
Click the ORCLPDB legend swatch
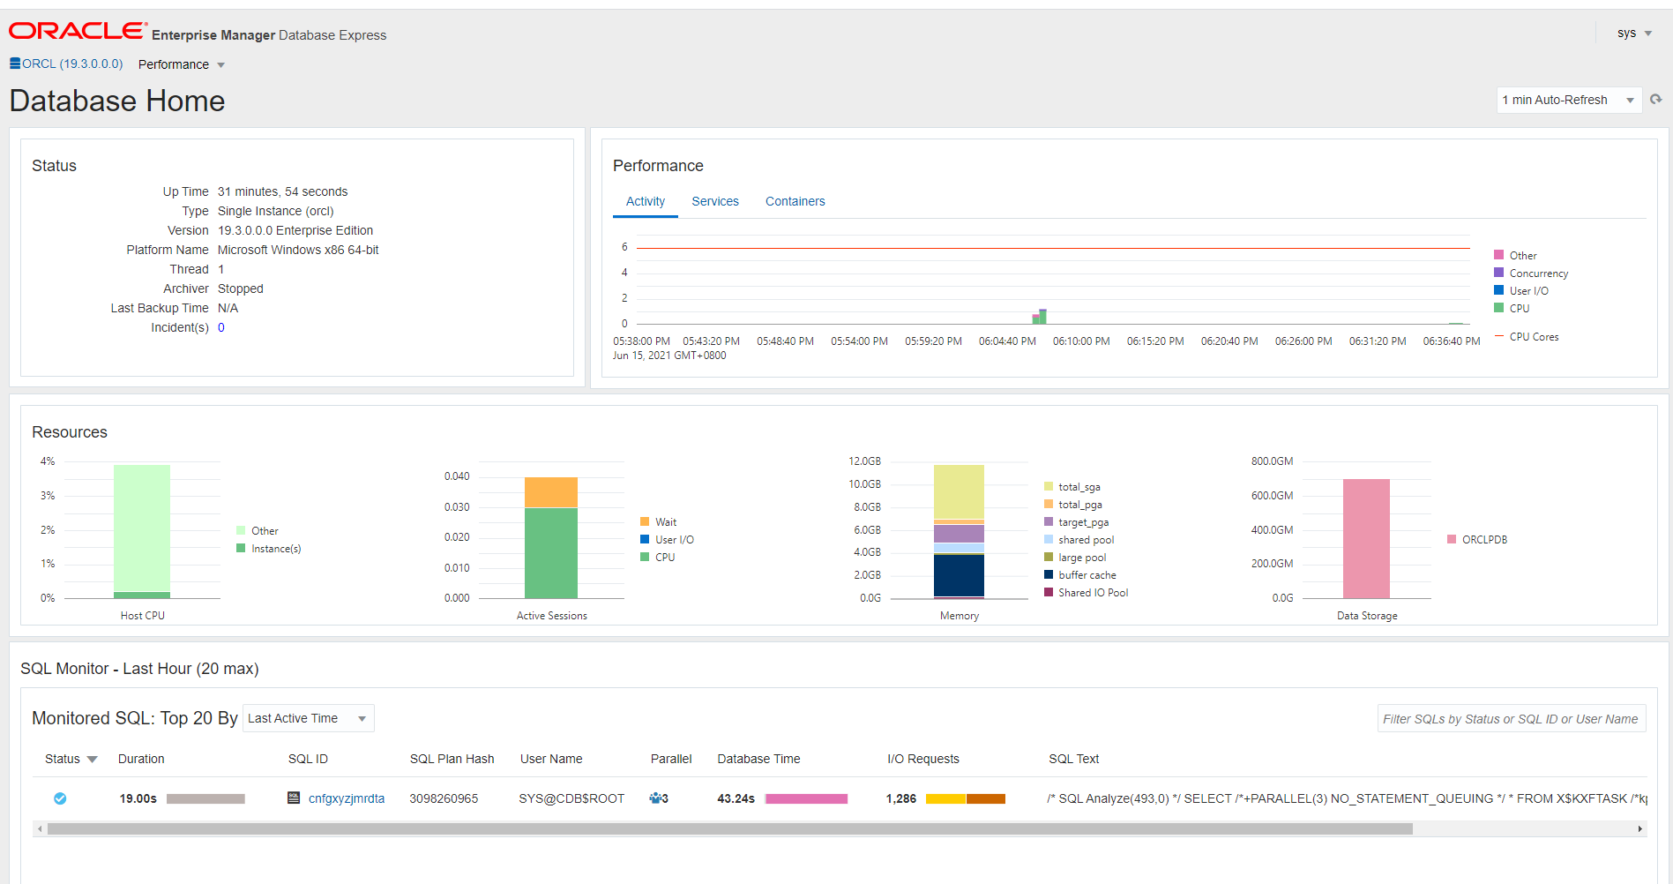[1452, 539]
